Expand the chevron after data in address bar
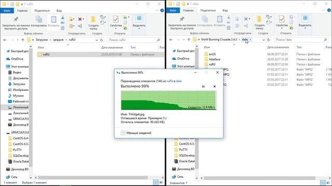The image size is (332, 186). point(251,40)
